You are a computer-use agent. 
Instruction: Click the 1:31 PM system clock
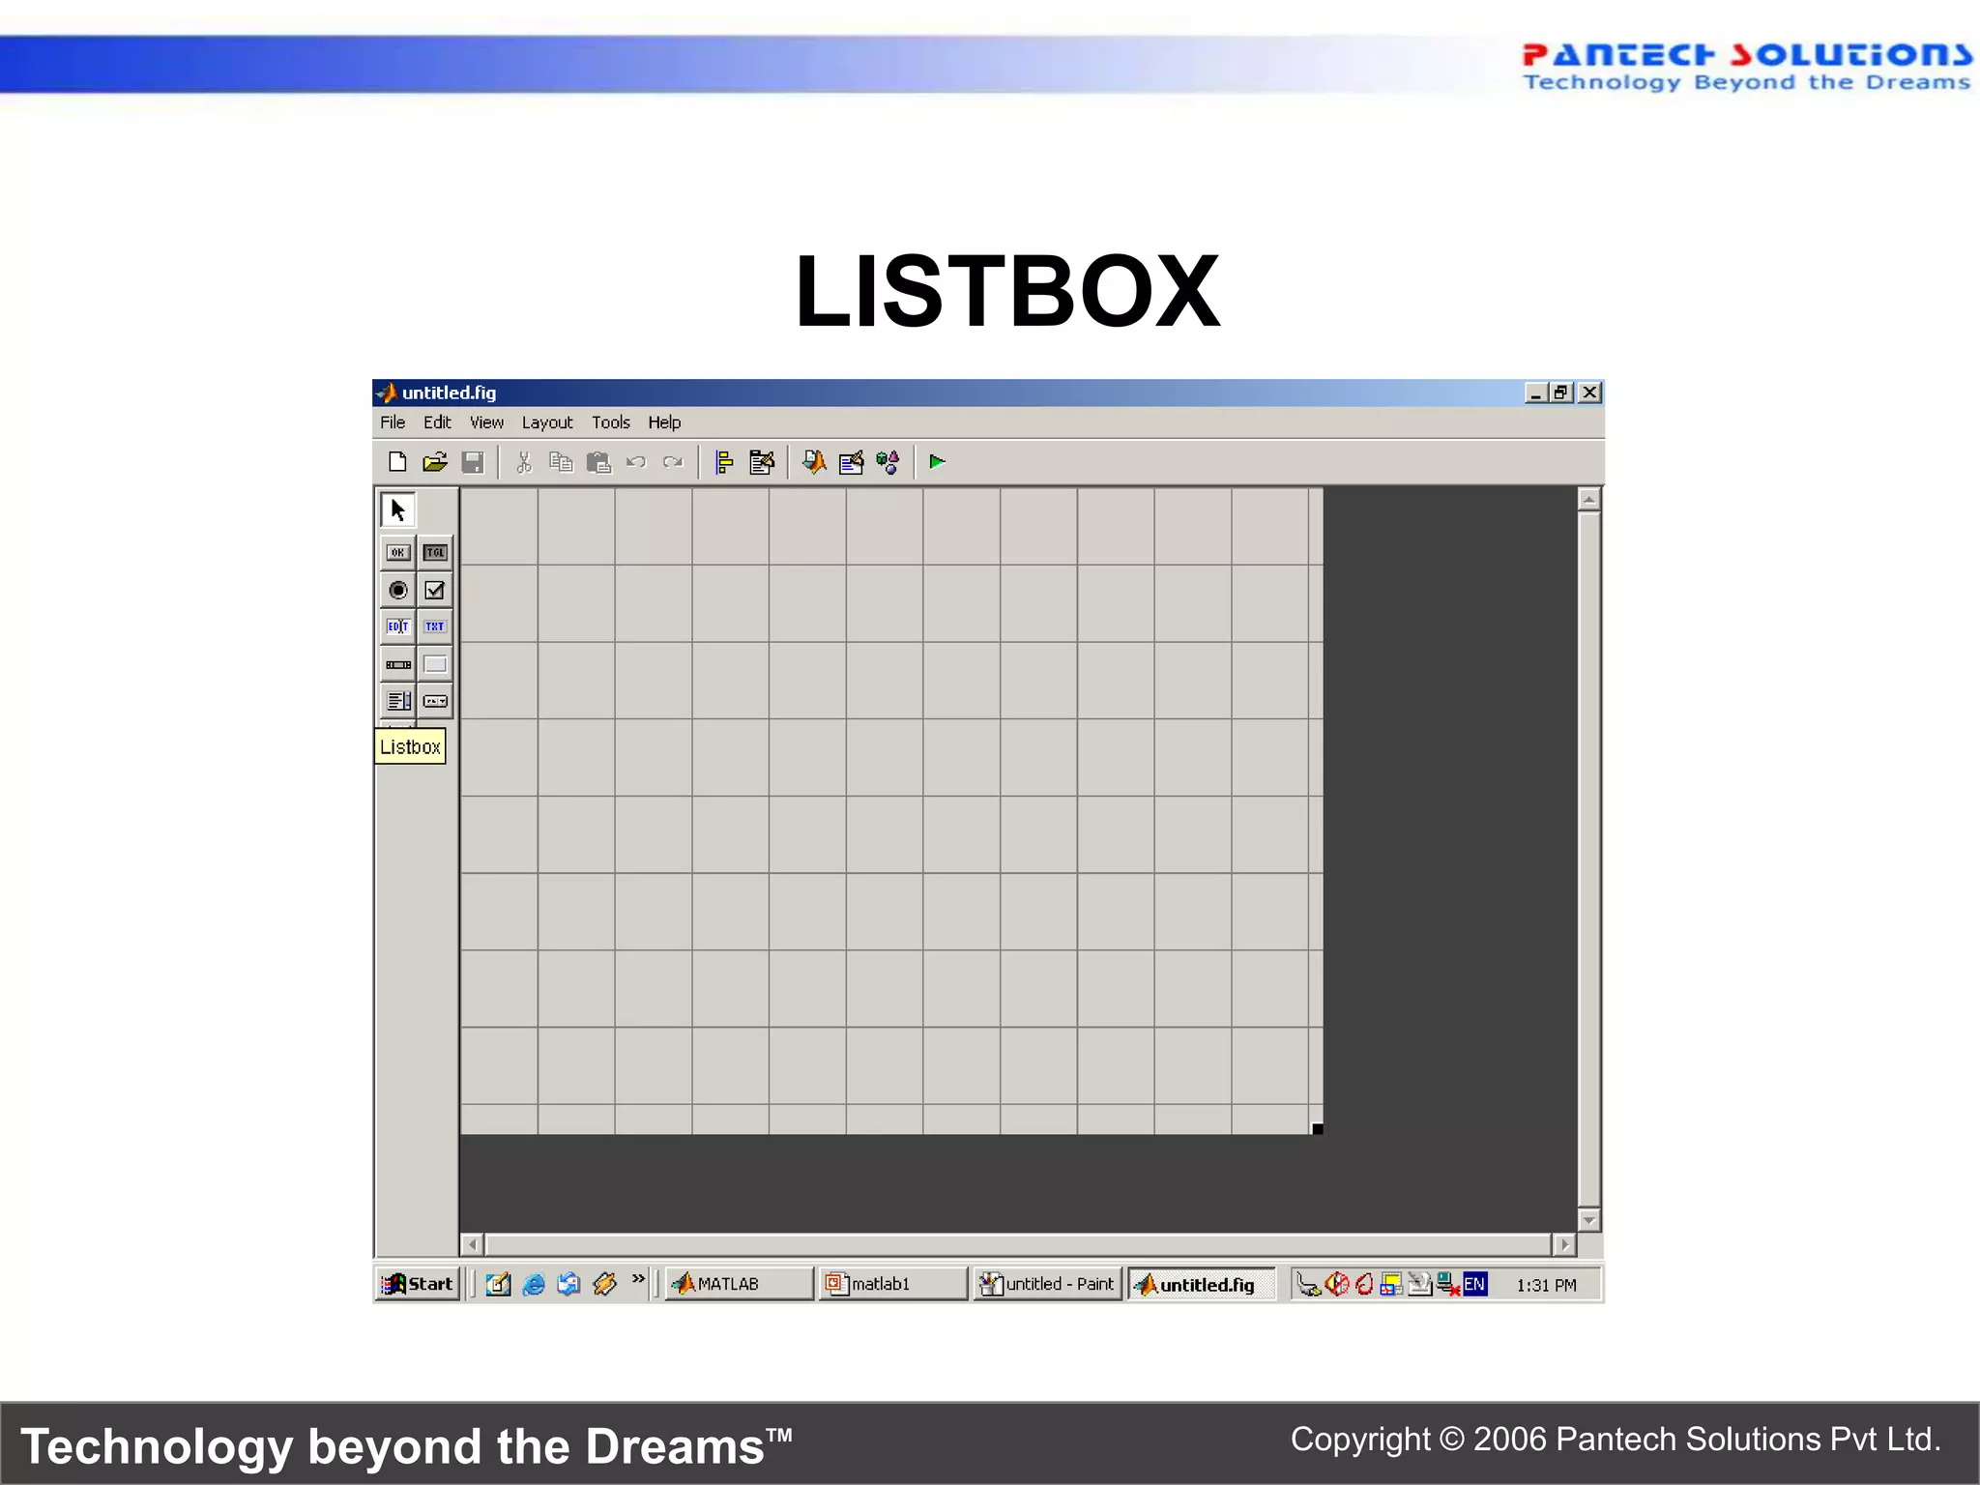tap(1546, 1285)
